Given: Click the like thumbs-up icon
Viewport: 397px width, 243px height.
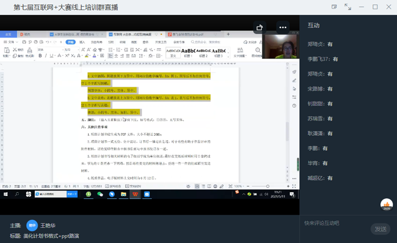Looking at the screenshot, I should [386, 204].
